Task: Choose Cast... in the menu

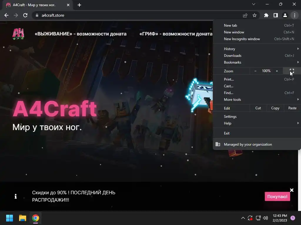Action: click(x=257, y=86)
